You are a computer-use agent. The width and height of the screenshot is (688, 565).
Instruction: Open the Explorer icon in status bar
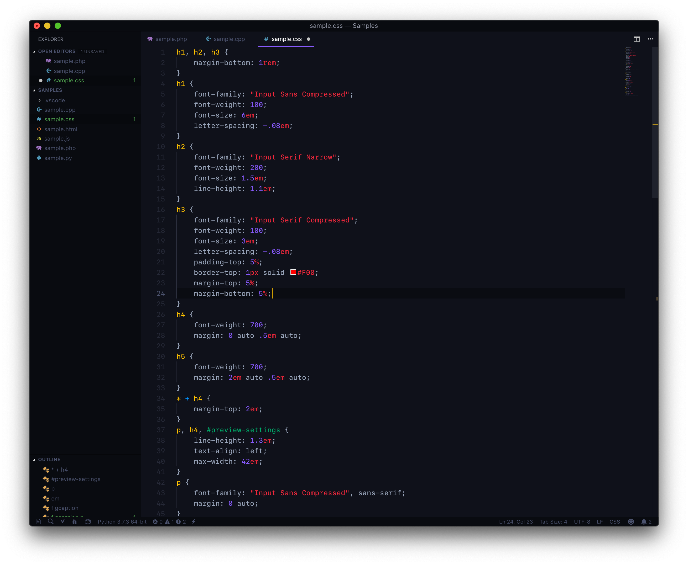coord(38,522)
